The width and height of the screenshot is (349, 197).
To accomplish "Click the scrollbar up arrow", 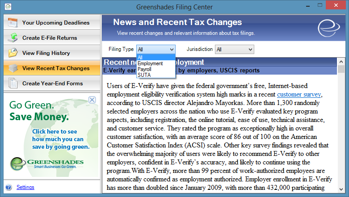I will coord(341,61).
